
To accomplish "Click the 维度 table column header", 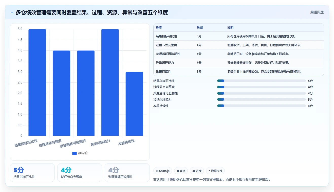I will 159,28.
